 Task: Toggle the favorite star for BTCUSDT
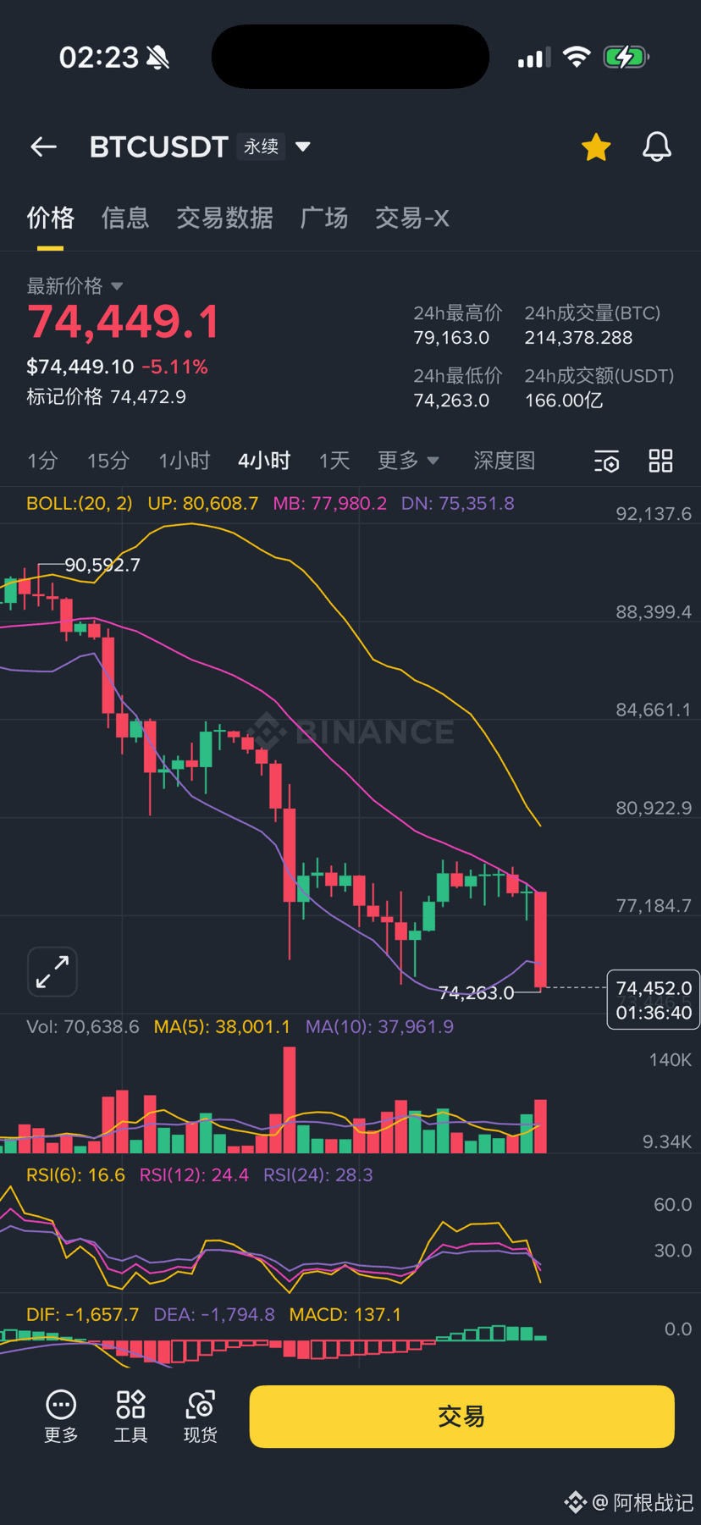coord(596,147)
